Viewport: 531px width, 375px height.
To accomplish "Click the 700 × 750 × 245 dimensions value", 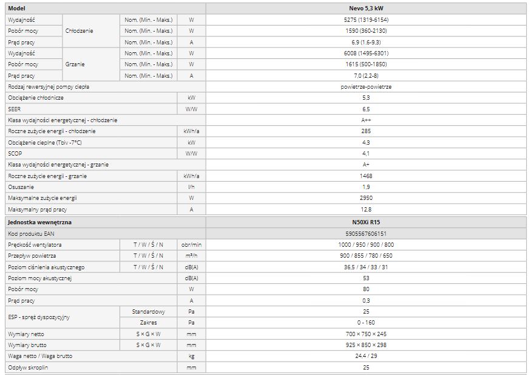I will [366, 334].
